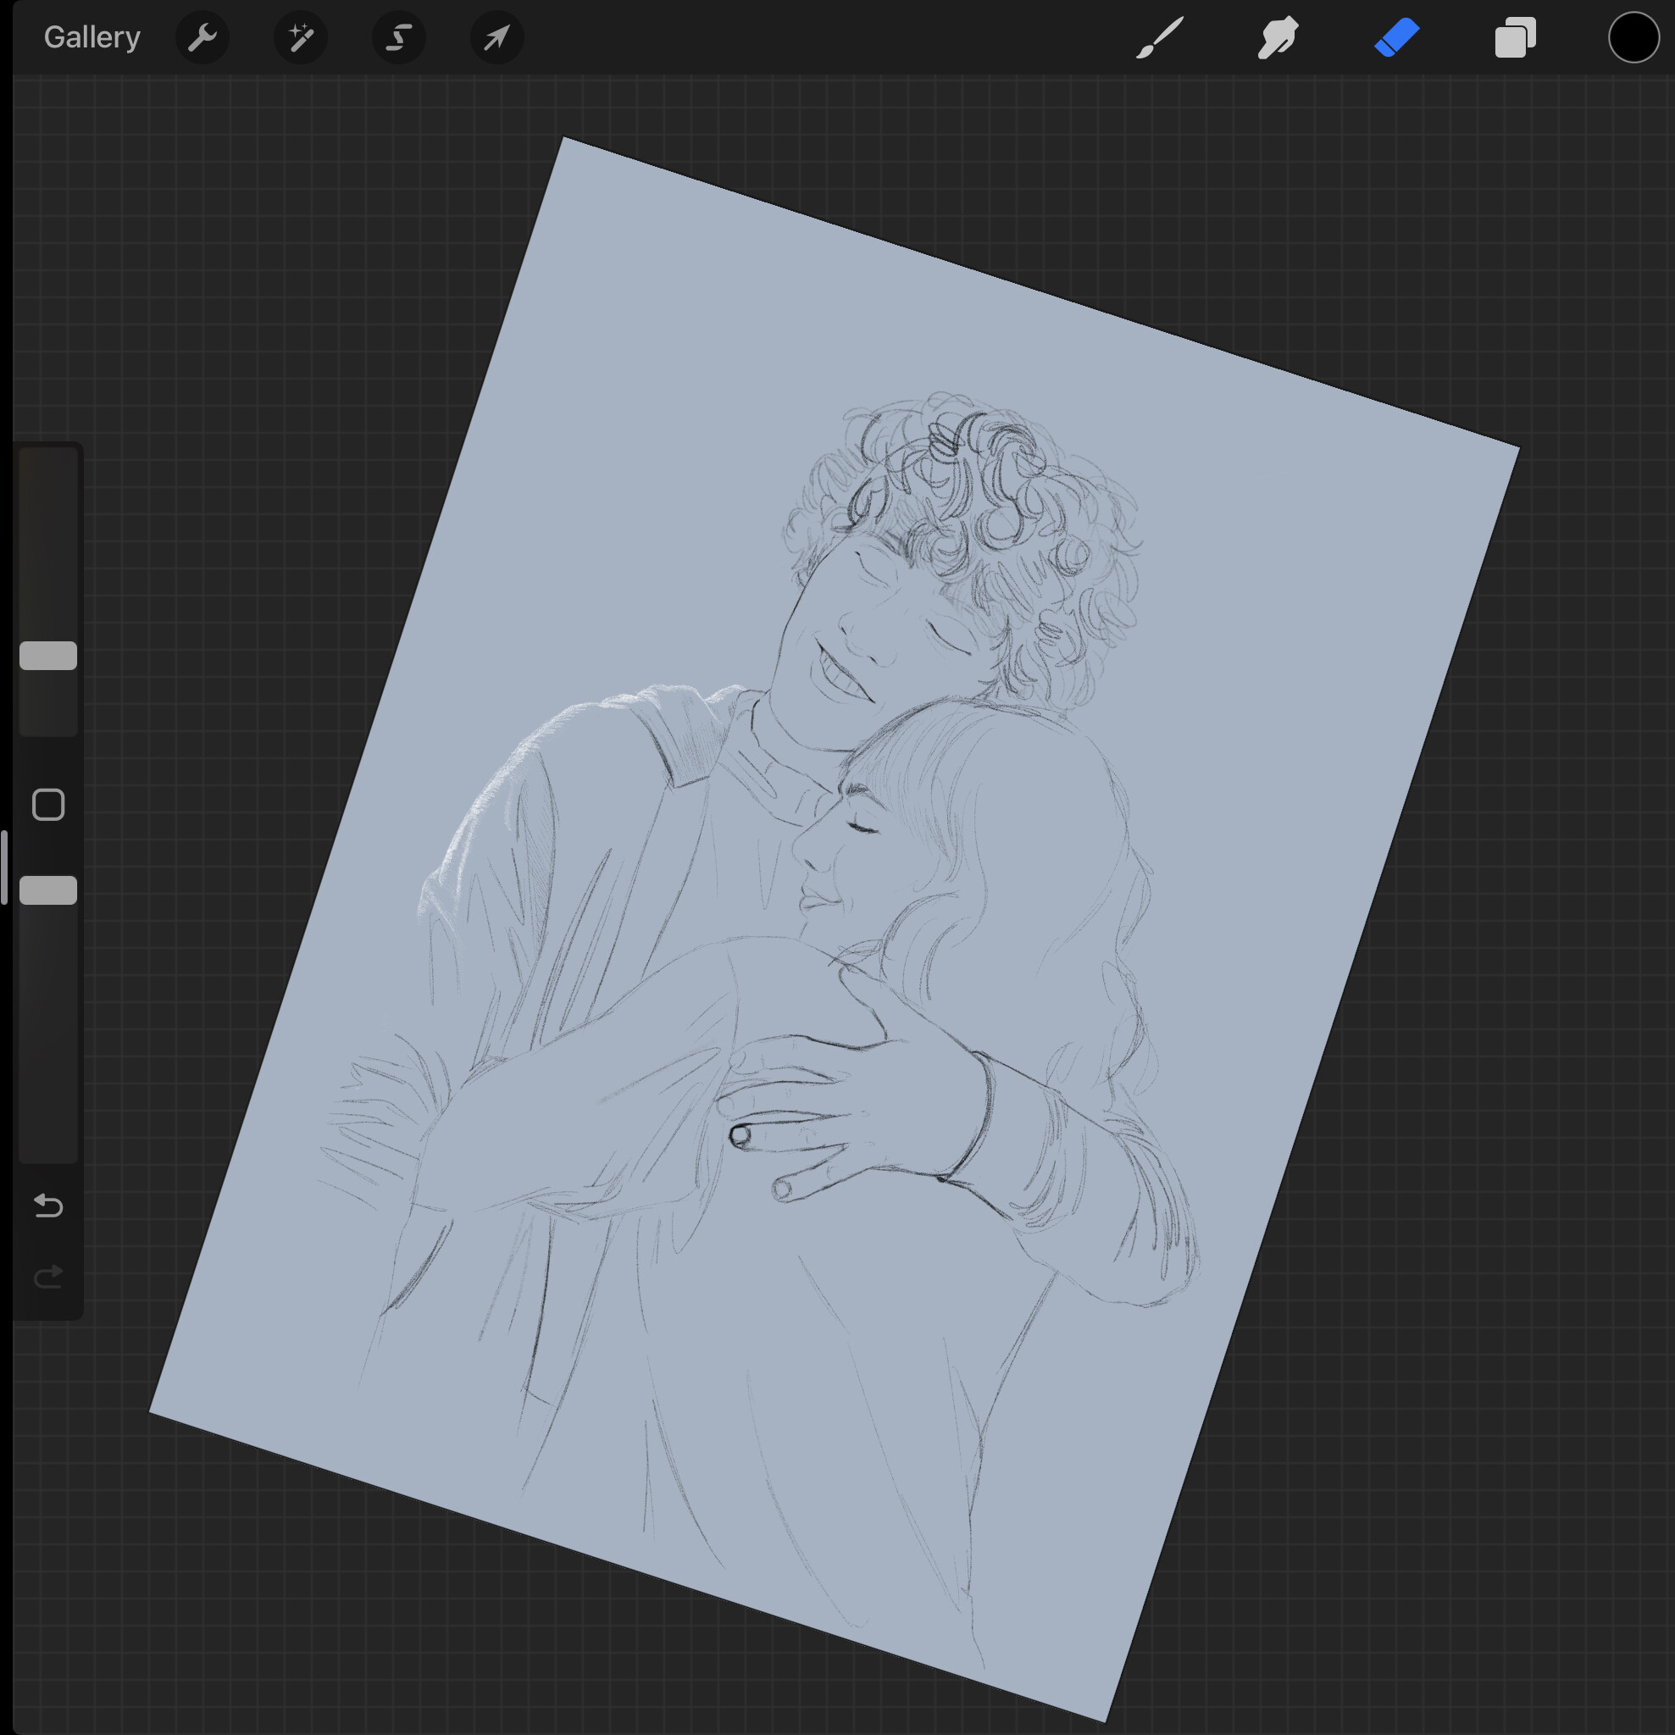Viewport: 1675px width, 1735px height.
Task: Select the Paint brush tool
Action: coord(1160,38)
